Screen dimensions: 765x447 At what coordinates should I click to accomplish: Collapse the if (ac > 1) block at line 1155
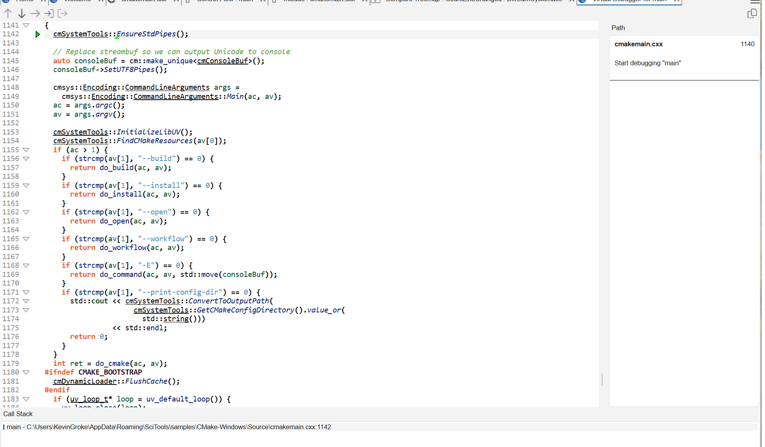coord(26,150)
